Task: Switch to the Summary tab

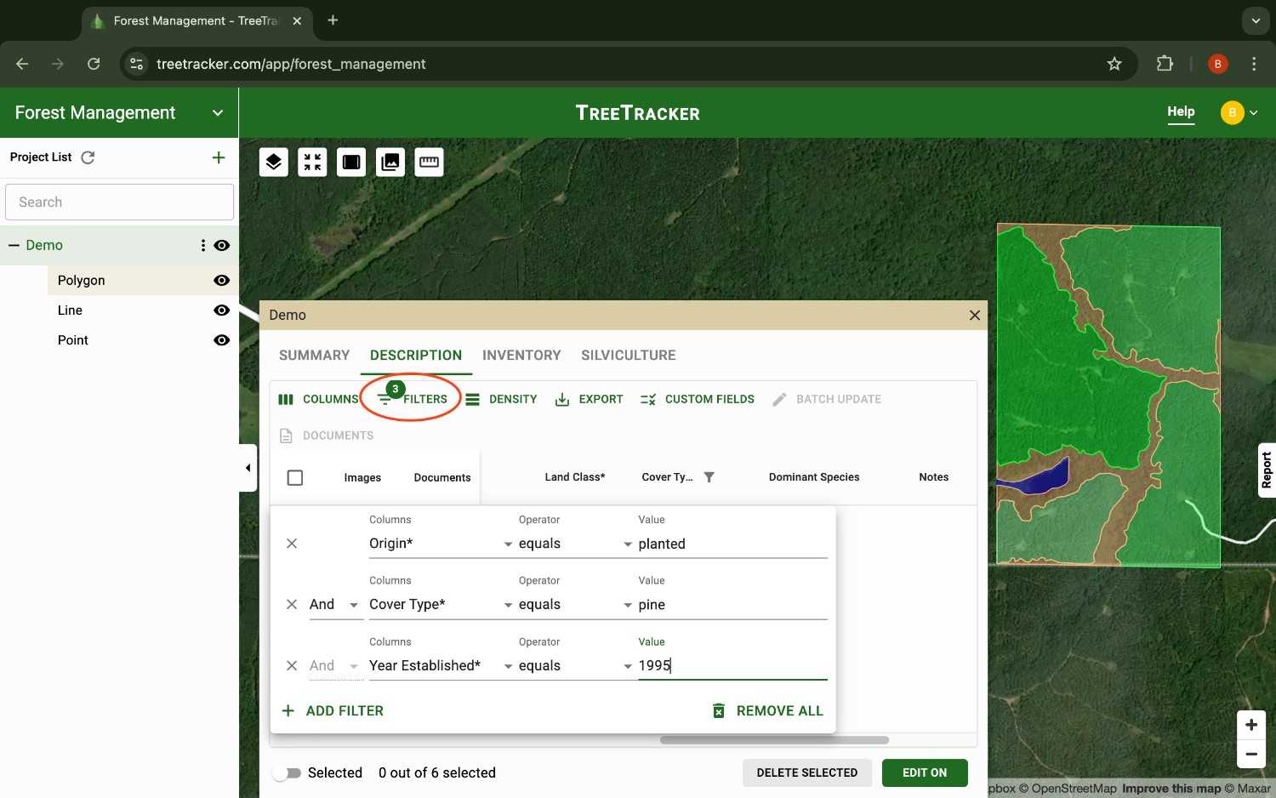Action: [314, 356]
